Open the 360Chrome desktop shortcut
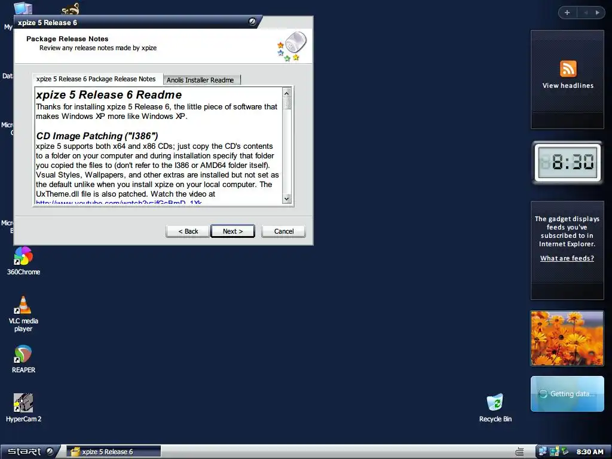Image resolution: width=612 pixels, height=459 pixels. [23, 261]
